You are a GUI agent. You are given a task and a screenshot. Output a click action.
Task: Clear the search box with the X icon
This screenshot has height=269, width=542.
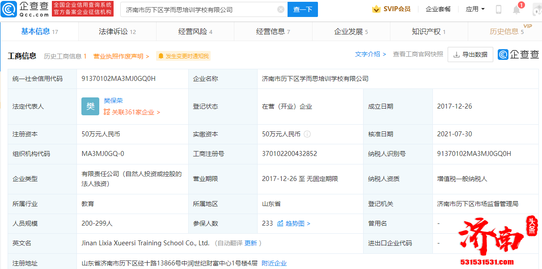point(281,9)
